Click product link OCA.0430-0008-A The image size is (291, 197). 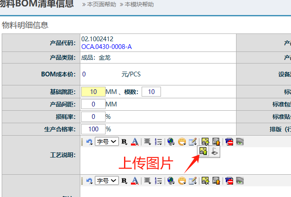point(106,46)
